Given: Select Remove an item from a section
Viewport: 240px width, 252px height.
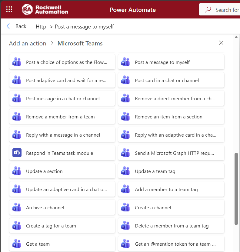Looking at the screenshot, I should pyautogui.click(x=171, y=117).
